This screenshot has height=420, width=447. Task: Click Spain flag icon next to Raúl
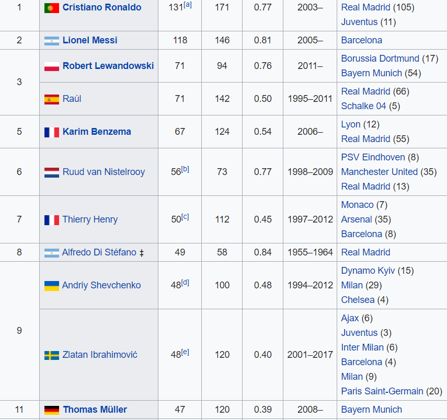tap(51, 99)
